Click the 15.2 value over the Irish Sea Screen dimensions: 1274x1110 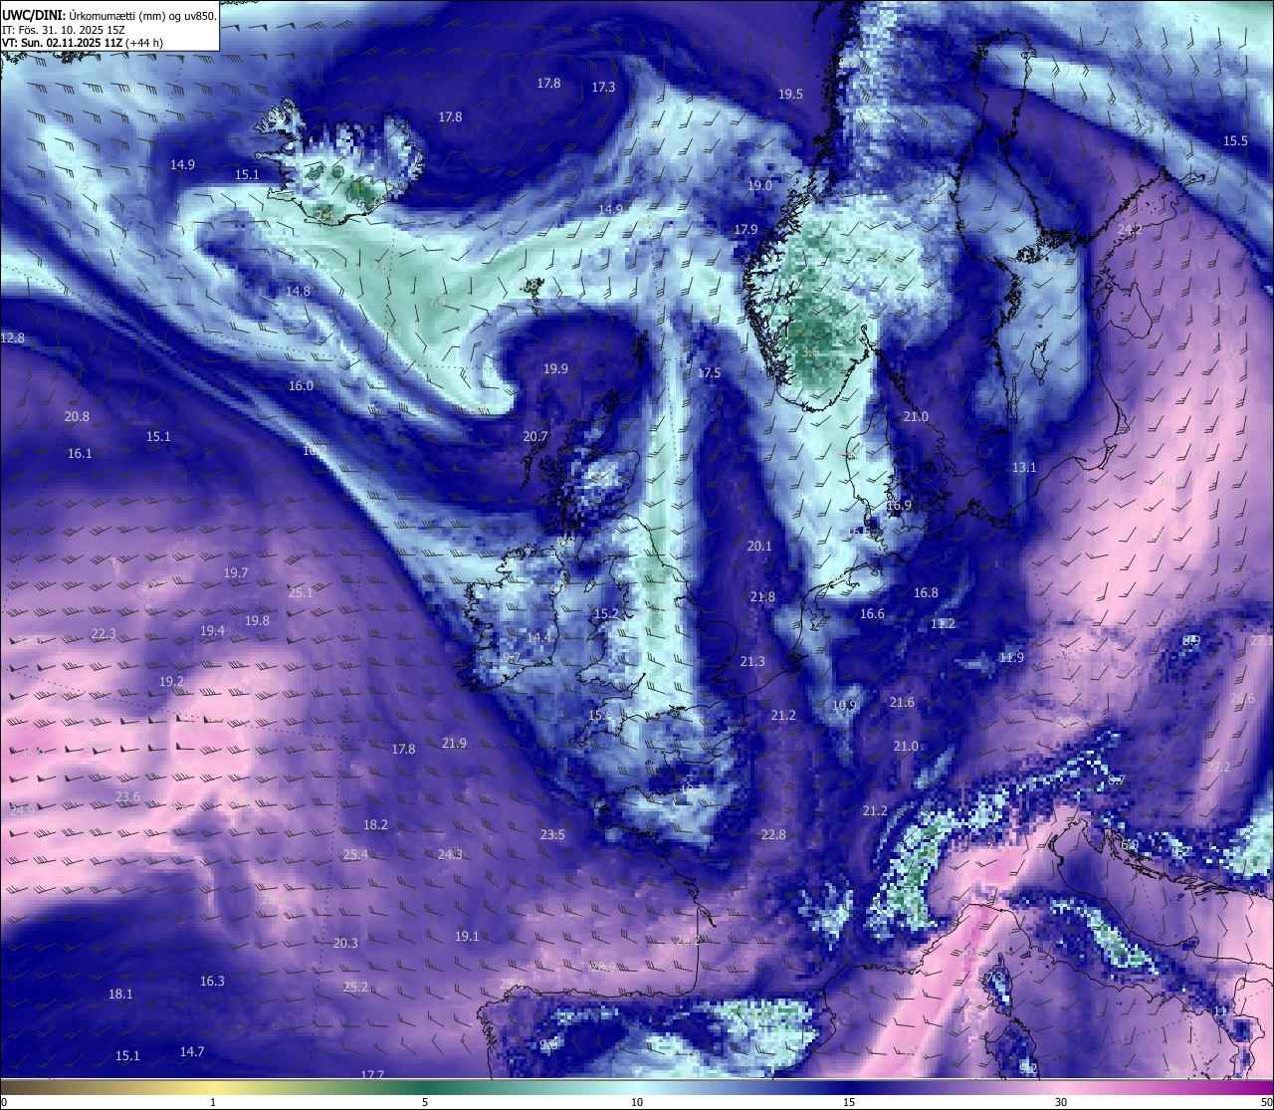606,615
